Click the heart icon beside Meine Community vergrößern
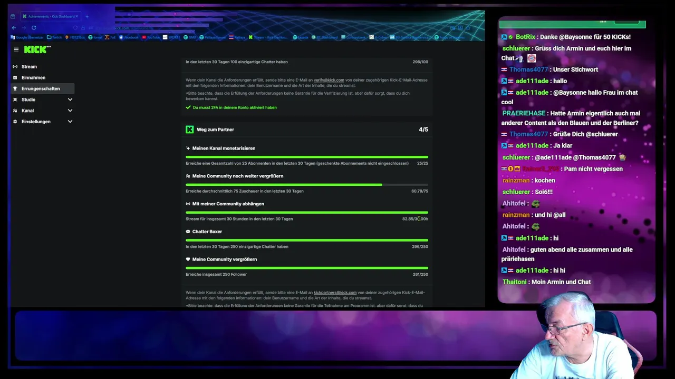 click(x=188, y=260)
